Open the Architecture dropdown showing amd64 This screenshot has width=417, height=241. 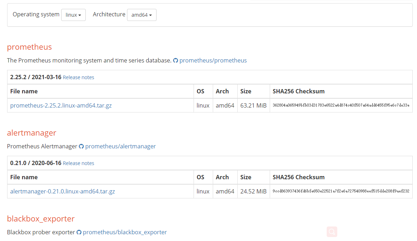tap(142, 15)
